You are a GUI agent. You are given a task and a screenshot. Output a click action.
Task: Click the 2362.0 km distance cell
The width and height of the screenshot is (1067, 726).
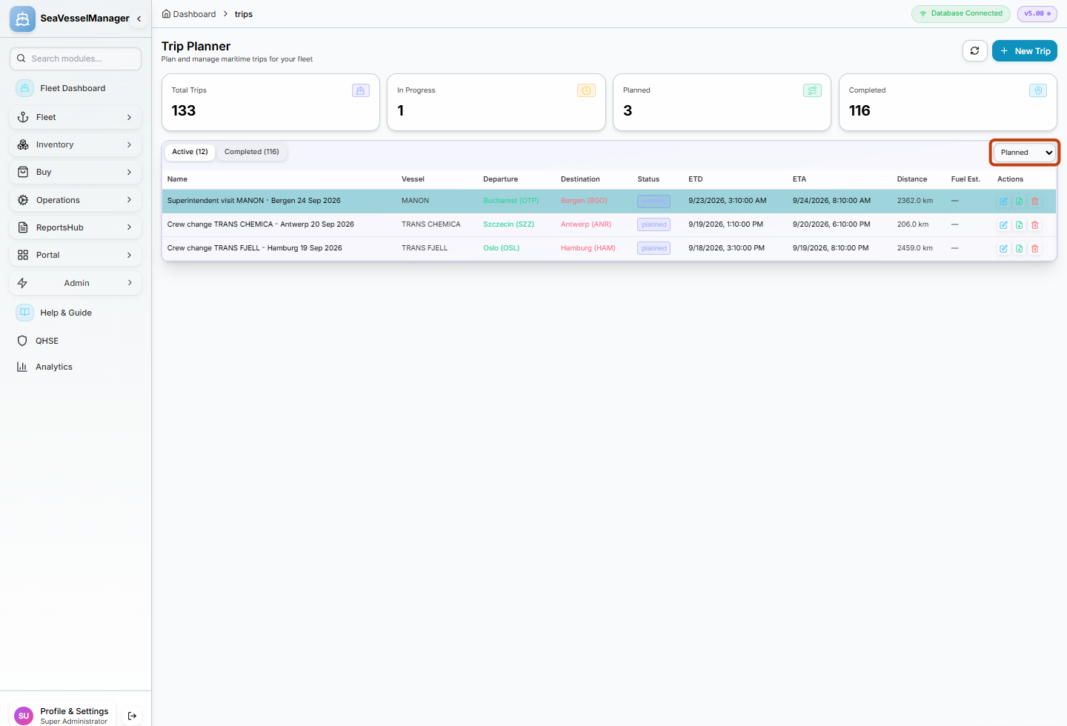coord(915,201)
